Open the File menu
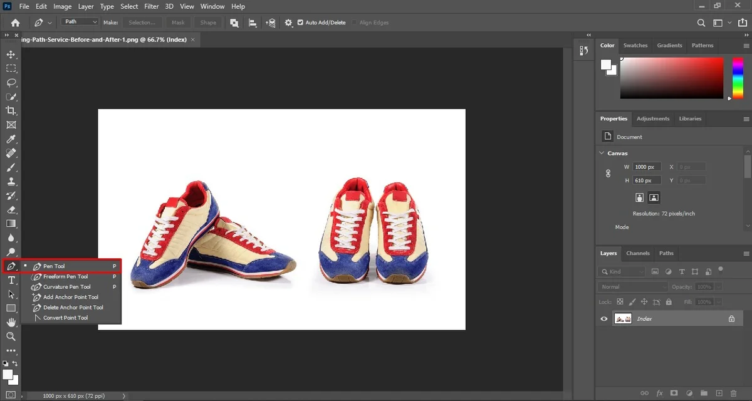Screen dimensions: 752x401 24,6
